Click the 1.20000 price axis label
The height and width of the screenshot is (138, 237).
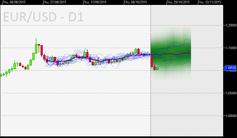point(231,25)
